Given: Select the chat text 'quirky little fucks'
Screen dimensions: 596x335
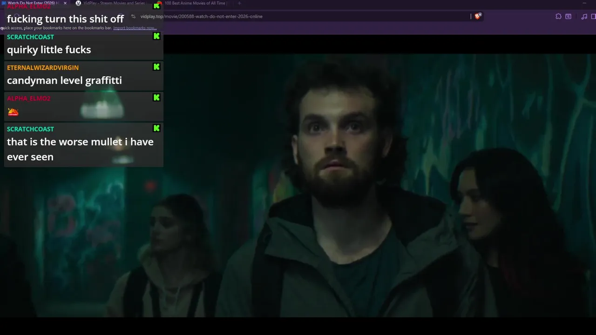Looking at the screenshot, I should [49, 50].
